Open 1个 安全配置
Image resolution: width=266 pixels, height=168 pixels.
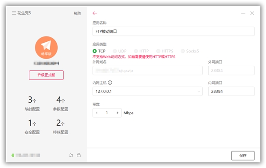tap(32, 127)
